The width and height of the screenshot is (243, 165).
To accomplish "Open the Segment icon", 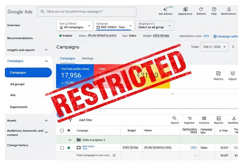I will click(x=189, y=118).
